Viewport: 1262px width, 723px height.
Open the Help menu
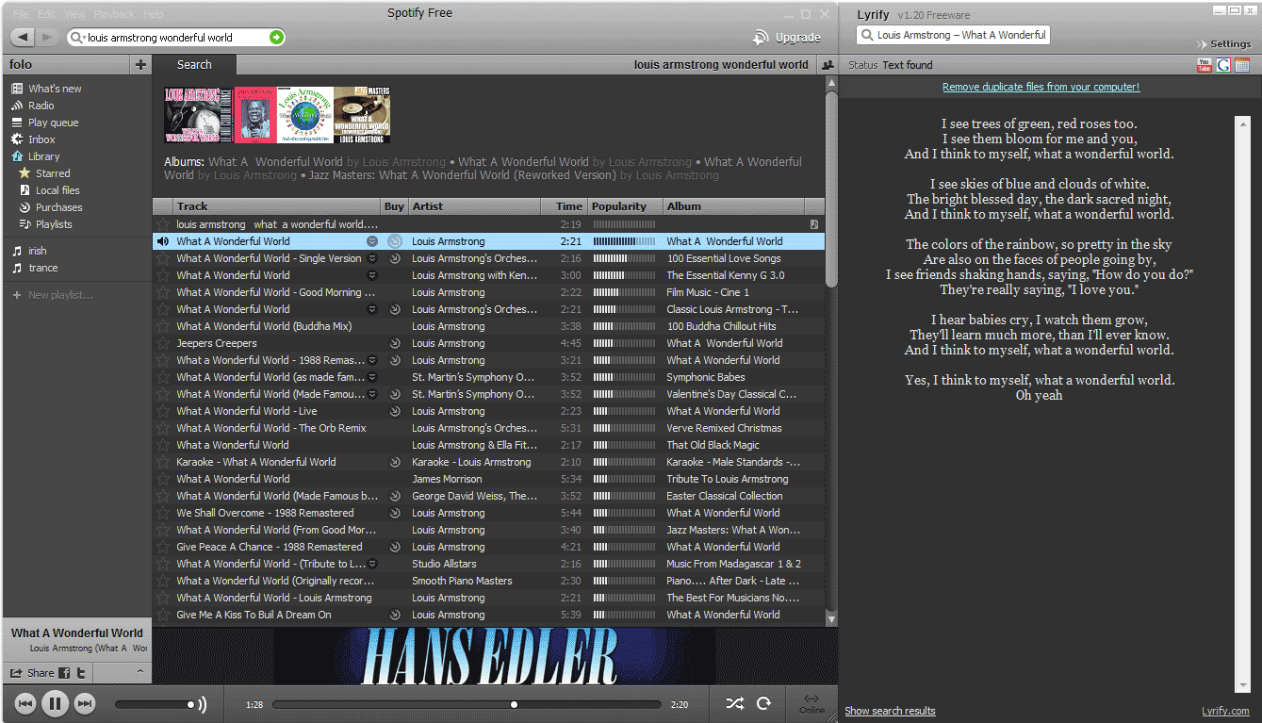(153, 14)
